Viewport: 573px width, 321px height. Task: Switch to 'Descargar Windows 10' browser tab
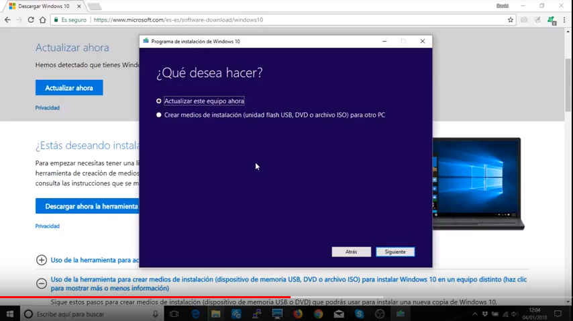(44, 6)
